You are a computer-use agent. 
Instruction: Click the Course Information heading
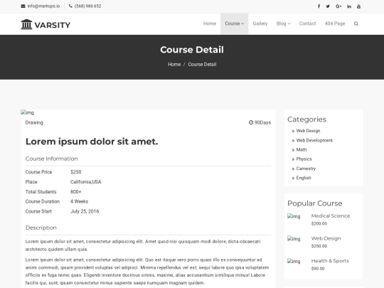click(51, 159)
